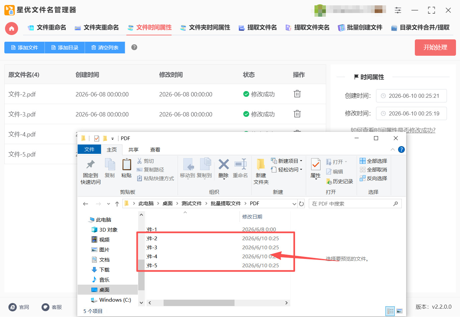
Task: Click the Explorer help icon
Action: (401, 149)
